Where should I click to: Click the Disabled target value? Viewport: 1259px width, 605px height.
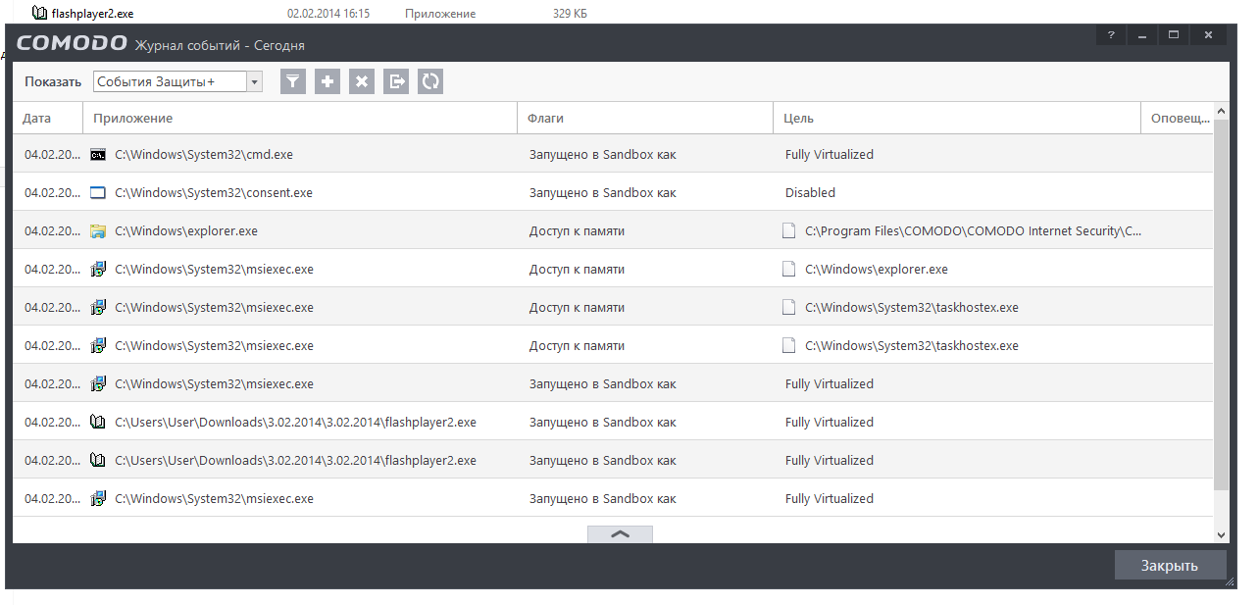pos(810,193)
